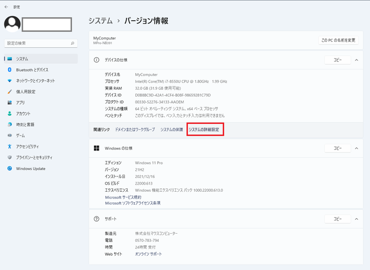
Task: Click the 個人用設定 paintbrush icon
Action: click(10, 91)
